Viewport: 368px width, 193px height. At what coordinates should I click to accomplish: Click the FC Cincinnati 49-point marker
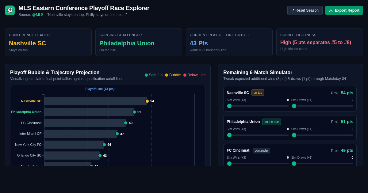126,123
